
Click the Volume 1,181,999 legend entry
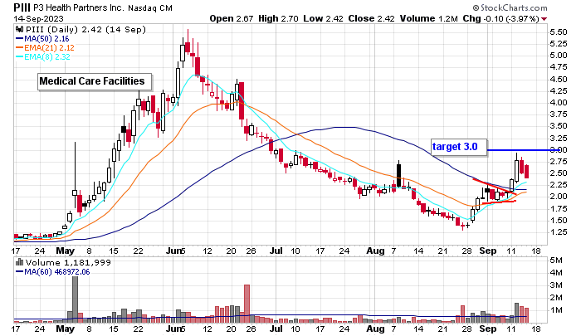click(x=68, y=262)
